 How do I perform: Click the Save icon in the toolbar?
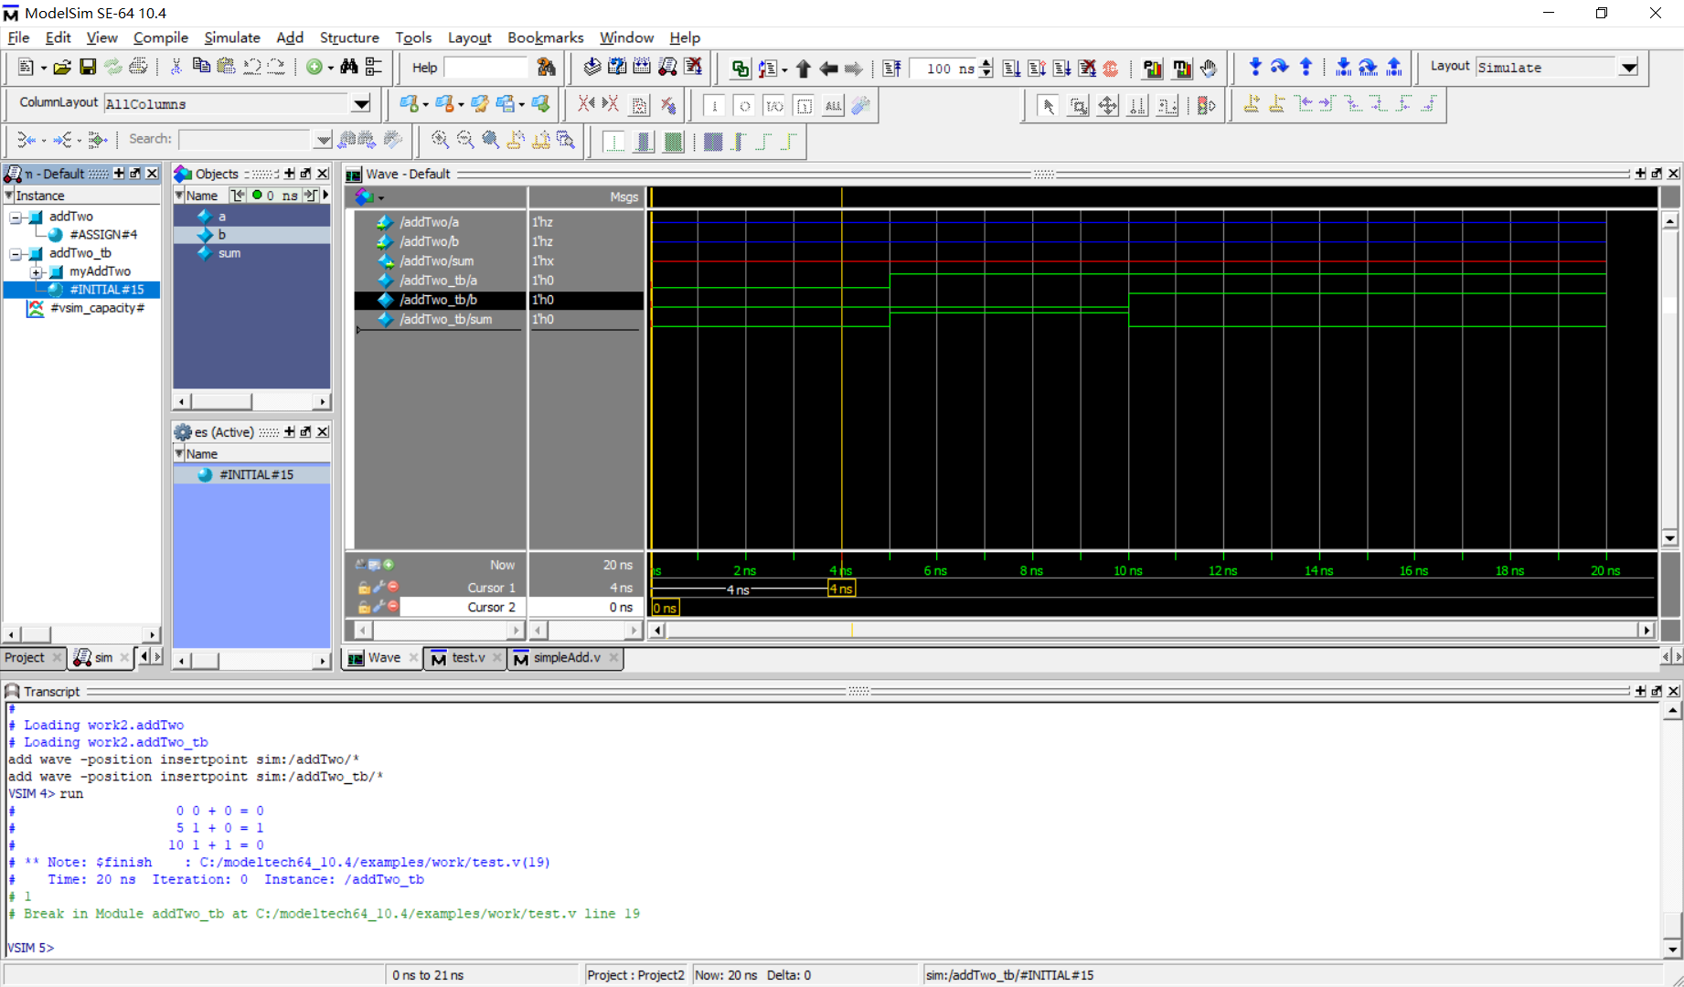tap(88, 67)
